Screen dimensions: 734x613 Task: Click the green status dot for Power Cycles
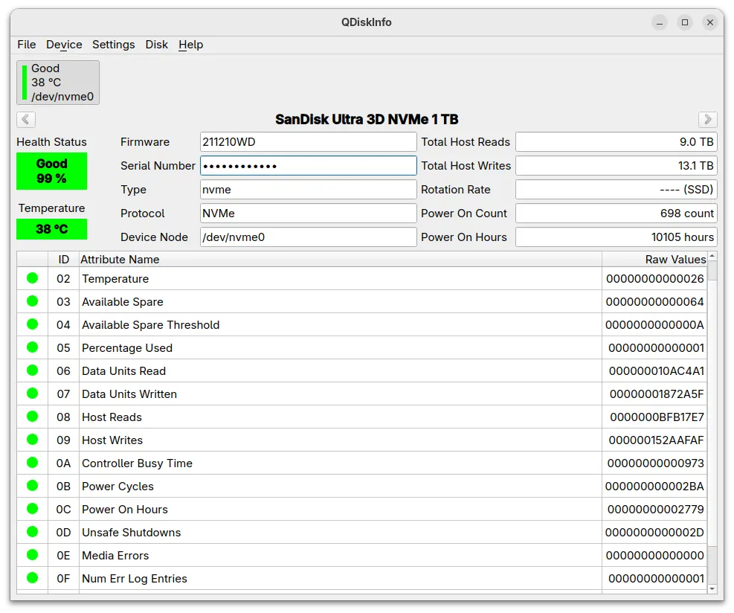coord(32,486)
